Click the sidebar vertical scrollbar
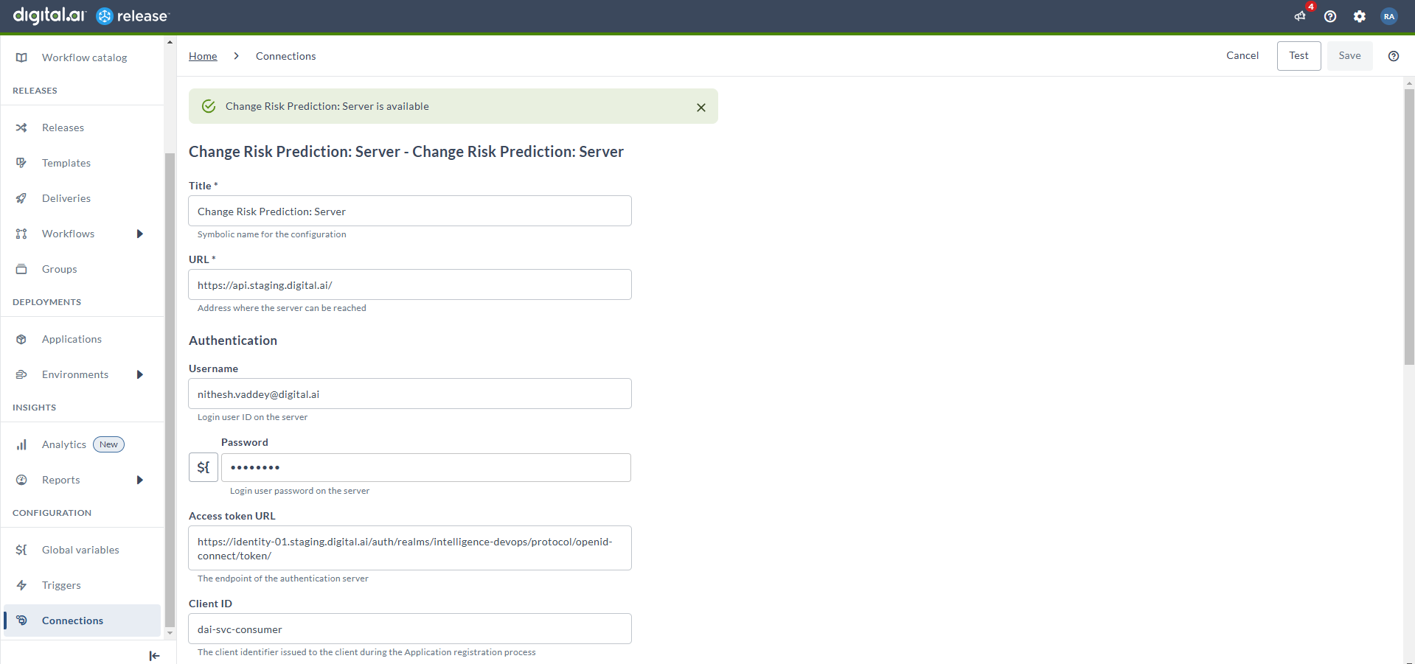The image size is (1415, 664). 170,389
